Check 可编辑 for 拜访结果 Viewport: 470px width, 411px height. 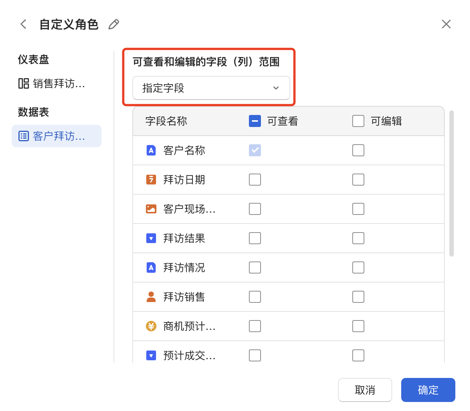(358, 238)
